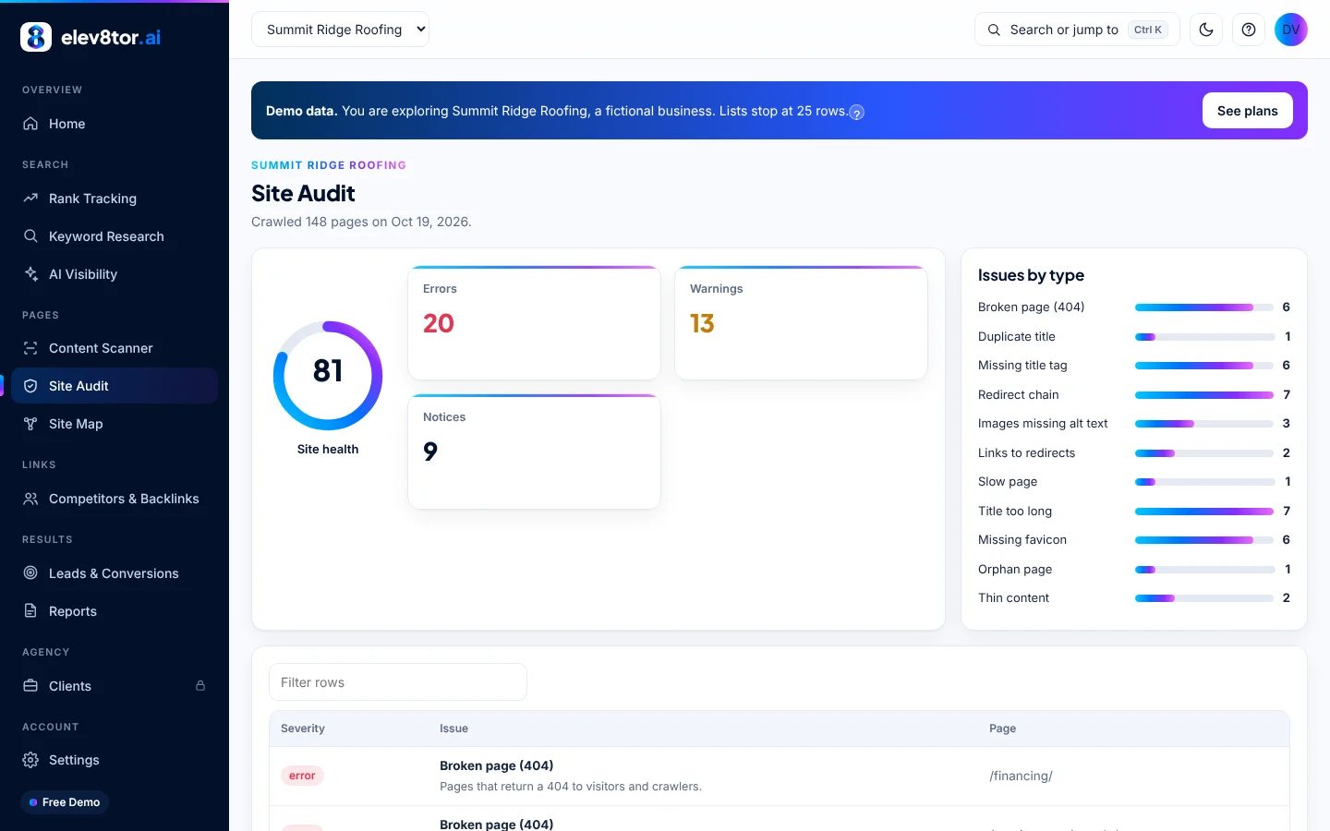Click the /financing/ page cell
The height and width of the screenshot is (831, 1330).
(1021, 776)
